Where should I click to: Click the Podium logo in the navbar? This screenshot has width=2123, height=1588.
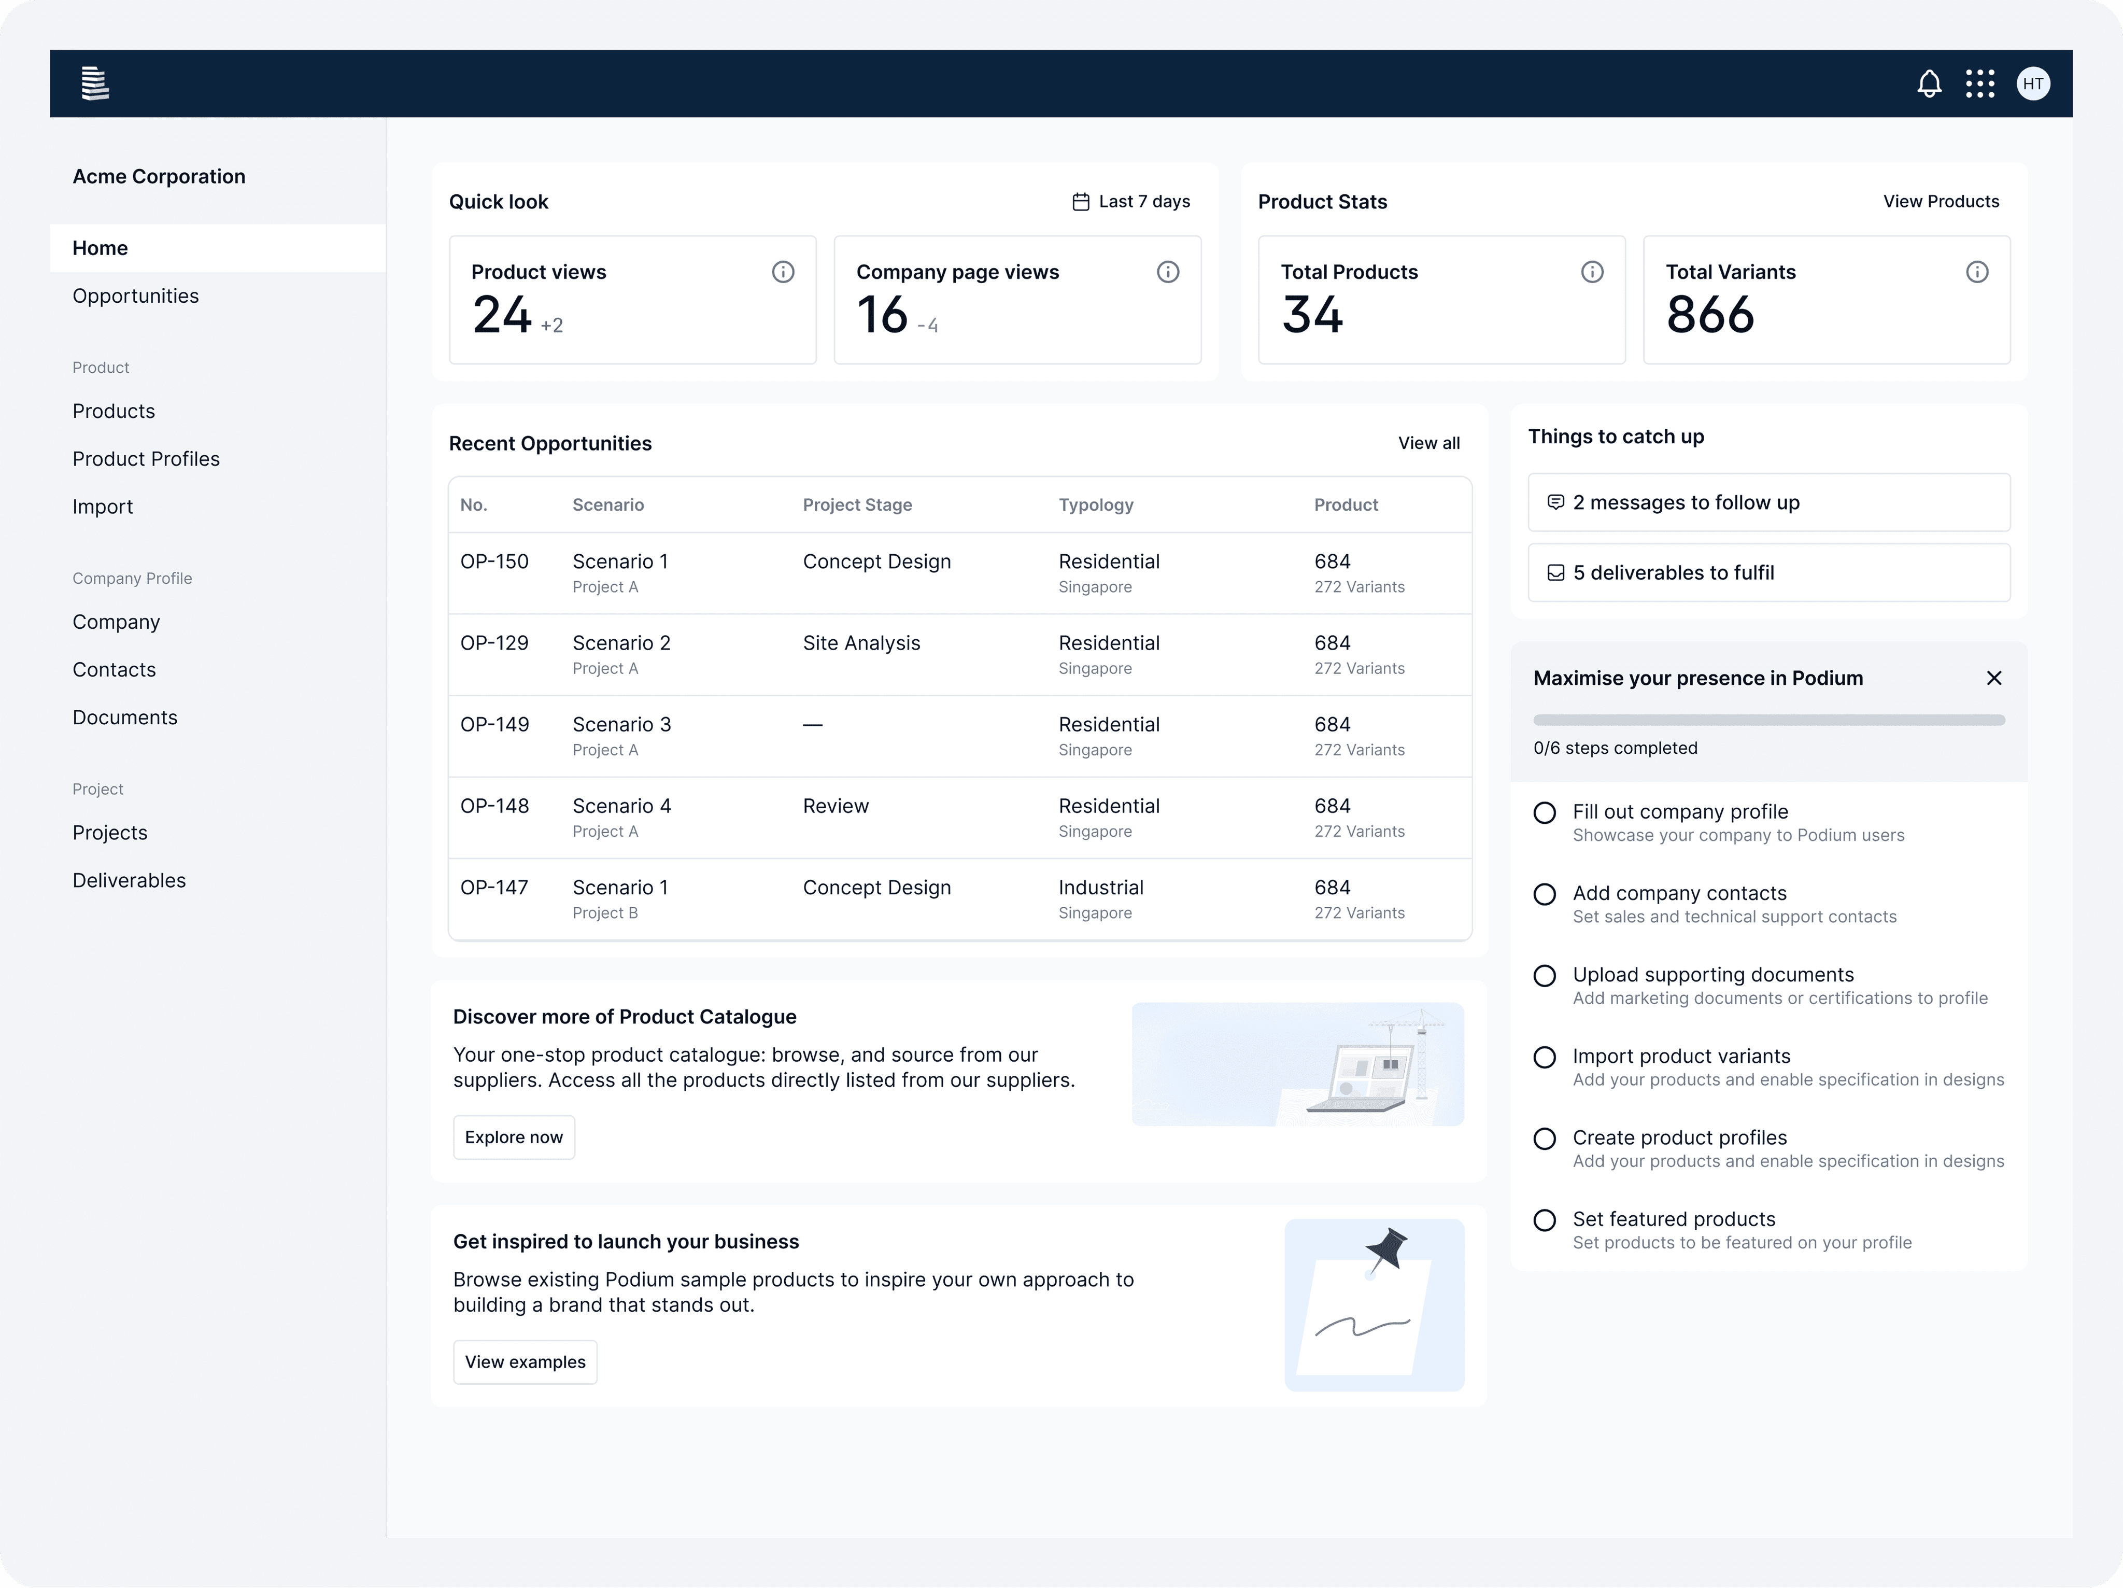tap(95, 83)
